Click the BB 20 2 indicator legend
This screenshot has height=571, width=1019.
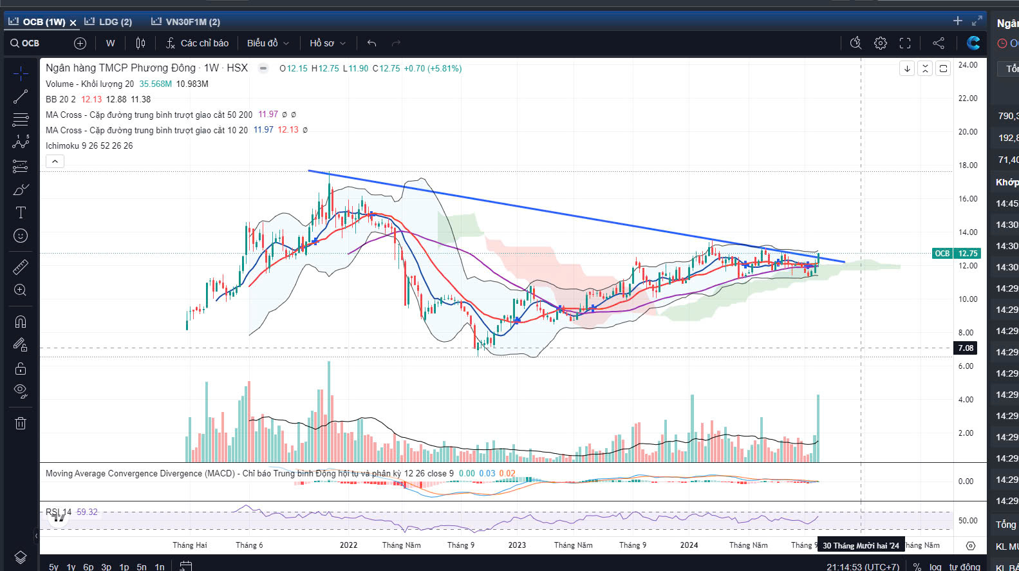(61, 99)
